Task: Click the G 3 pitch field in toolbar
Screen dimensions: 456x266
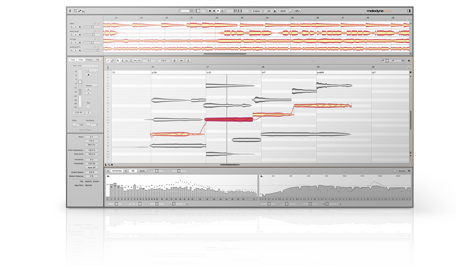Action: 149,61
